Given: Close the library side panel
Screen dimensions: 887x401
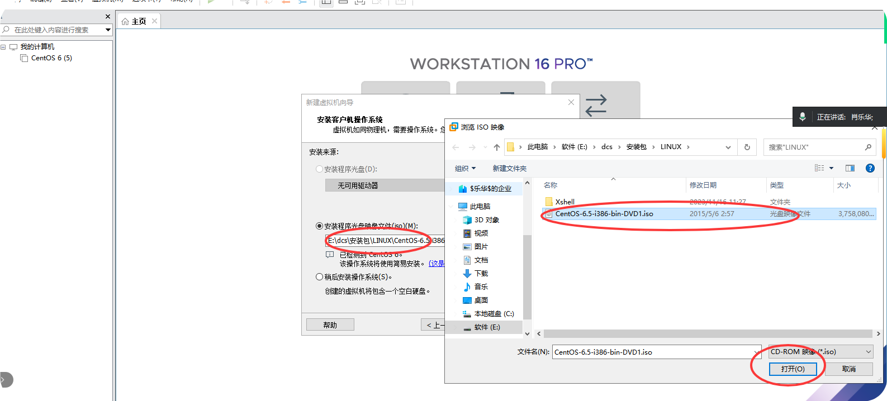Looking at the screenshot, I should tap(108, 17).
